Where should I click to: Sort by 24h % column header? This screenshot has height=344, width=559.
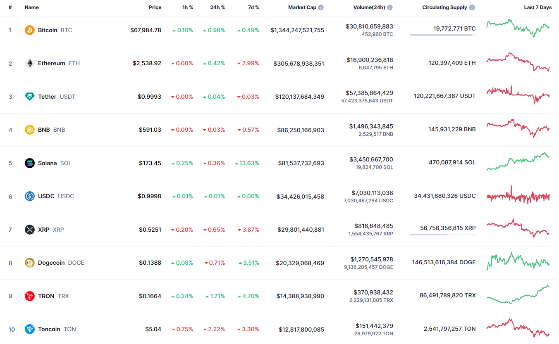[x=217, y=7]
